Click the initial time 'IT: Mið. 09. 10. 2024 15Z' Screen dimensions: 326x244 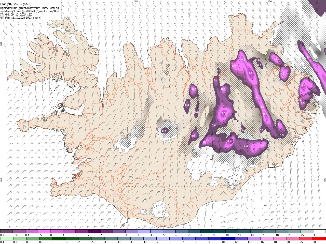[16, 14]
